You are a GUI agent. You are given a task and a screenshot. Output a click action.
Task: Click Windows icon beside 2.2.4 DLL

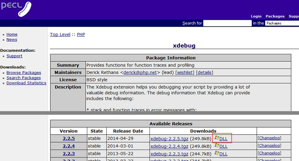pyautogui.click(x=217, y=146)
